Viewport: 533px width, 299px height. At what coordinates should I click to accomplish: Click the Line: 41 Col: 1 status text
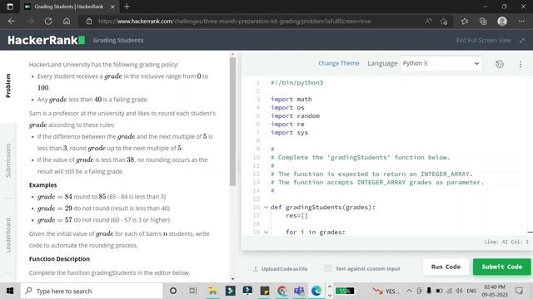pyautogui.click(x=506, y=242)
